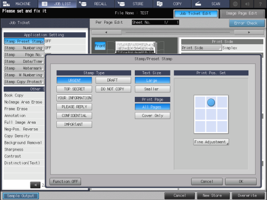Image resolution: width=267 pixels, height=200 pixels.
Task: Select Stamp Preset Stamp setting
Action: [x=24, y=41]
